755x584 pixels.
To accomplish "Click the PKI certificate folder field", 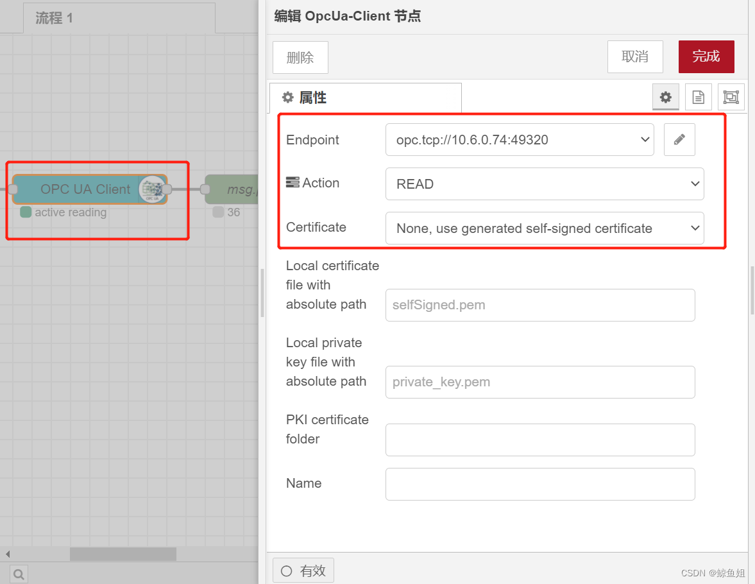I will [x=539, y=440].
